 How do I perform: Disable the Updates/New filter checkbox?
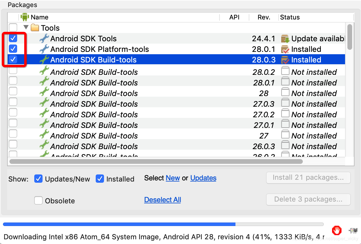[x=38, y=179]
